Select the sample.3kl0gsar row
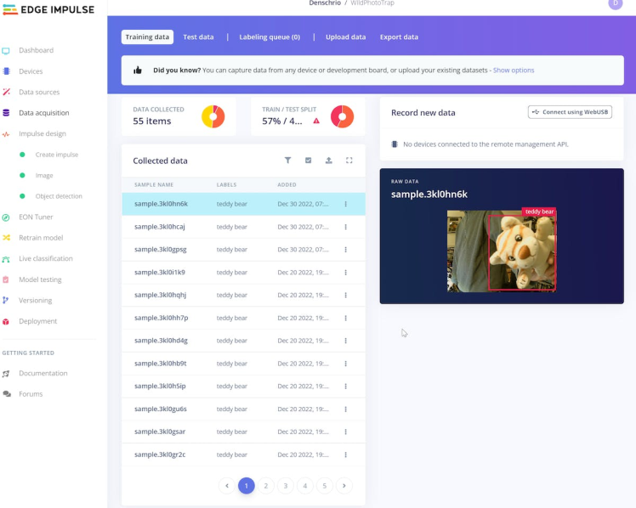The image size is (636, 508). pyautogui.click(x=243, y=432)
